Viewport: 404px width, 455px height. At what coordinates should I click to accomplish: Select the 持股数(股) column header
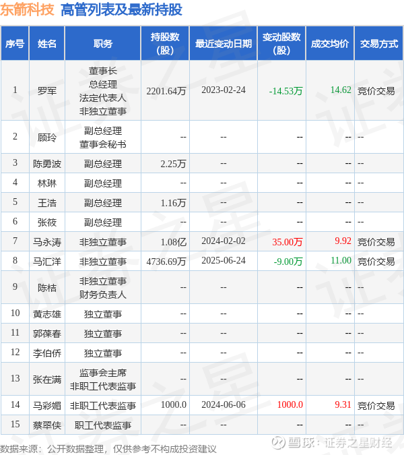pyautogui.click(x=165, y=44)
